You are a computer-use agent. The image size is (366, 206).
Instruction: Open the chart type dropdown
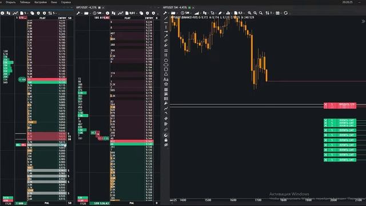coord(206,13)
